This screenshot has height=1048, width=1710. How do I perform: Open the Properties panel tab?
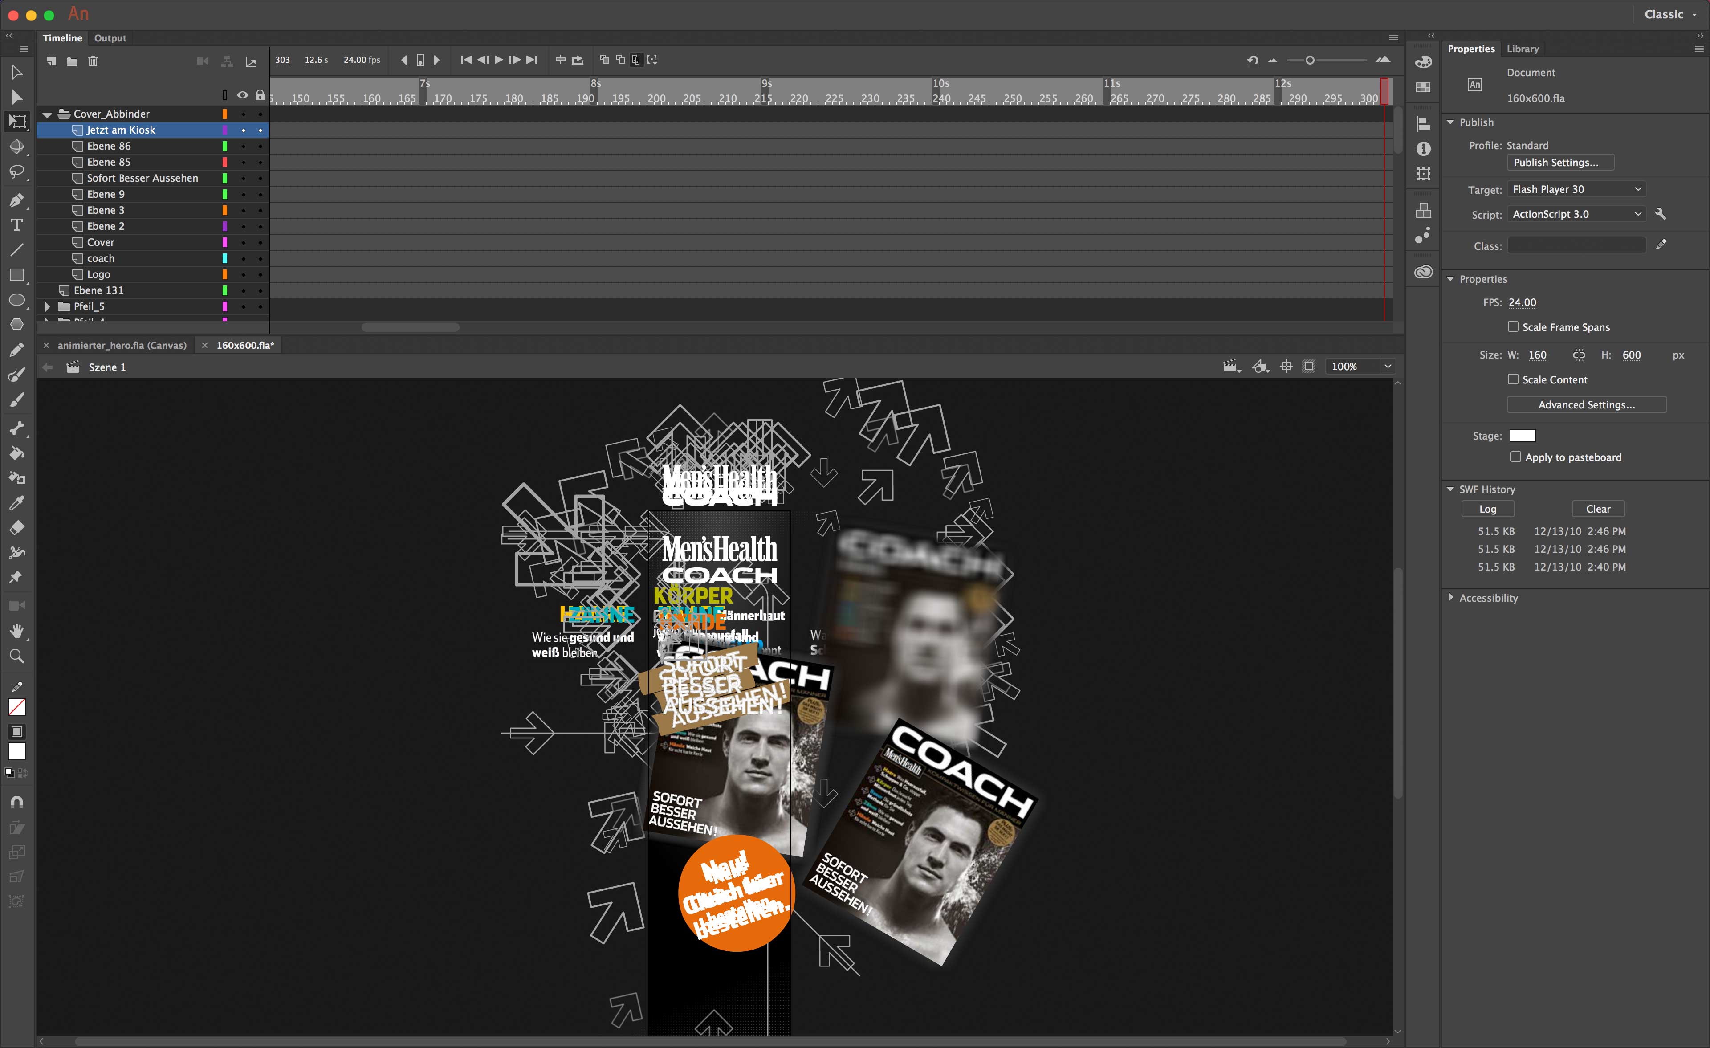(1471, 49)
